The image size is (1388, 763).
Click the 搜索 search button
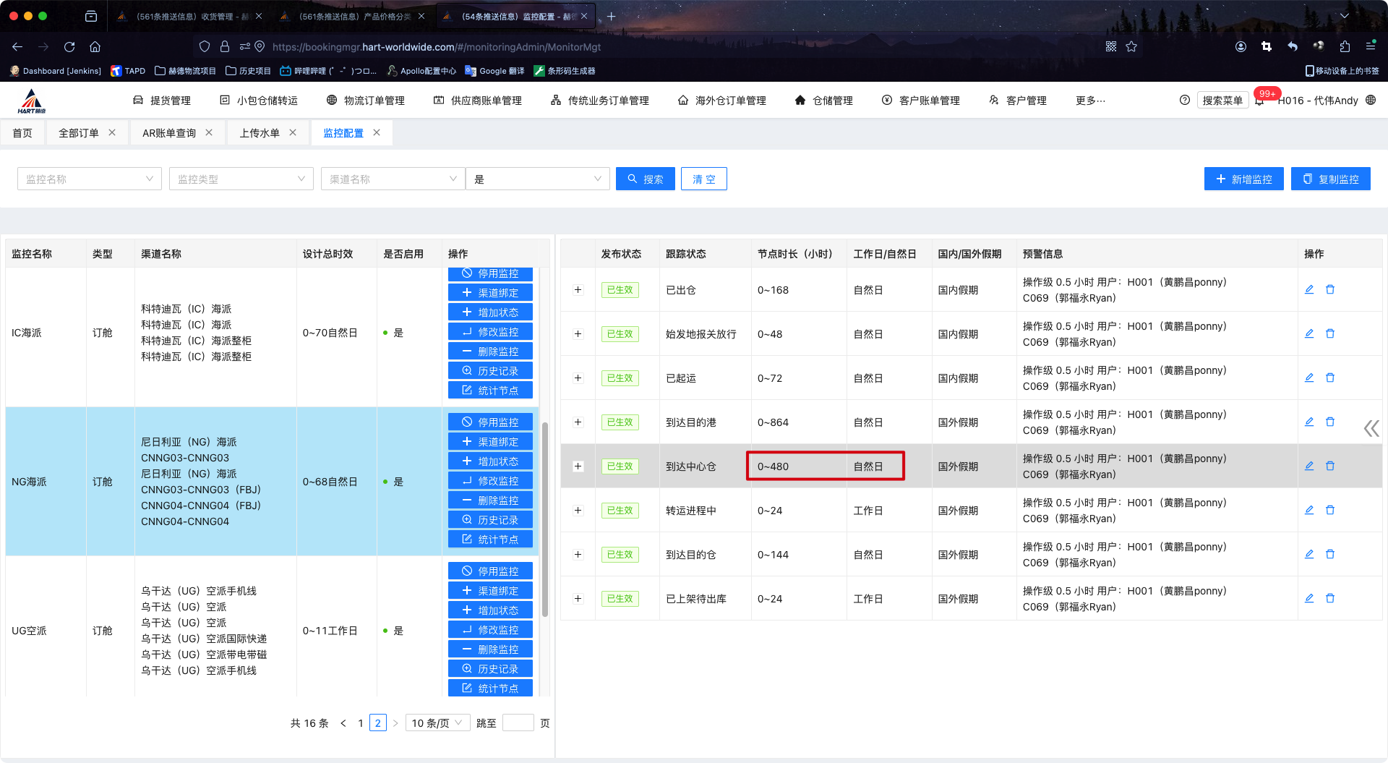click(645, 179)
